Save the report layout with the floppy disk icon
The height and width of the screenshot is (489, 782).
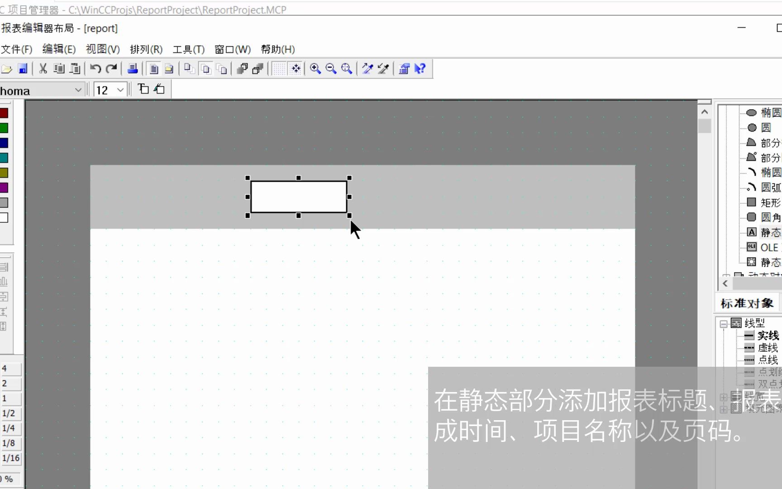(x=23, y=69)
